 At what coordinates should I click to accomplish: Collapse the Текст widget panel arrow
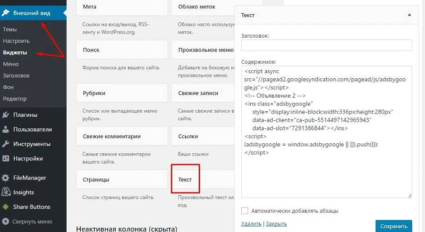409,15
